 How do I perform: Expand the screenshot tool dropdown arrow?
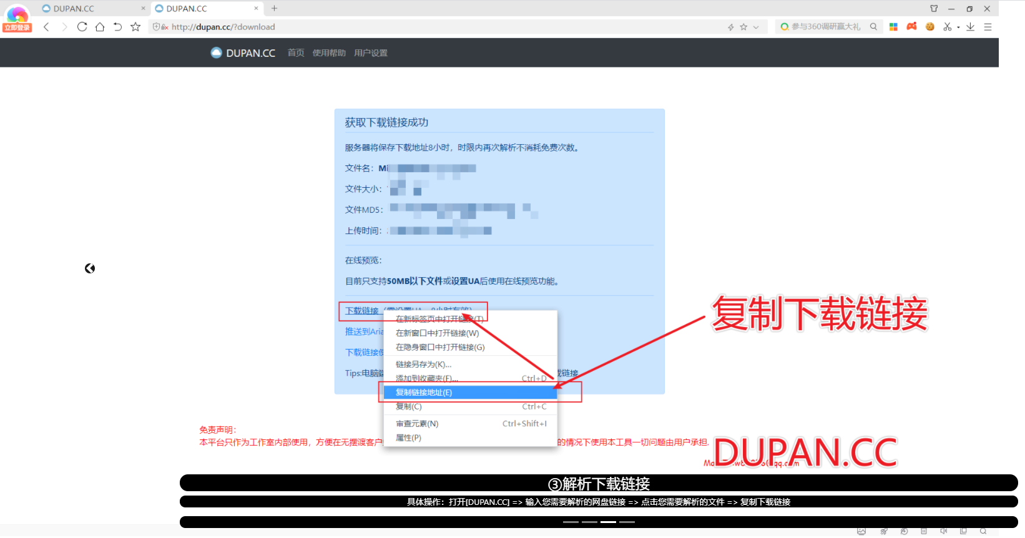point(958,27)
